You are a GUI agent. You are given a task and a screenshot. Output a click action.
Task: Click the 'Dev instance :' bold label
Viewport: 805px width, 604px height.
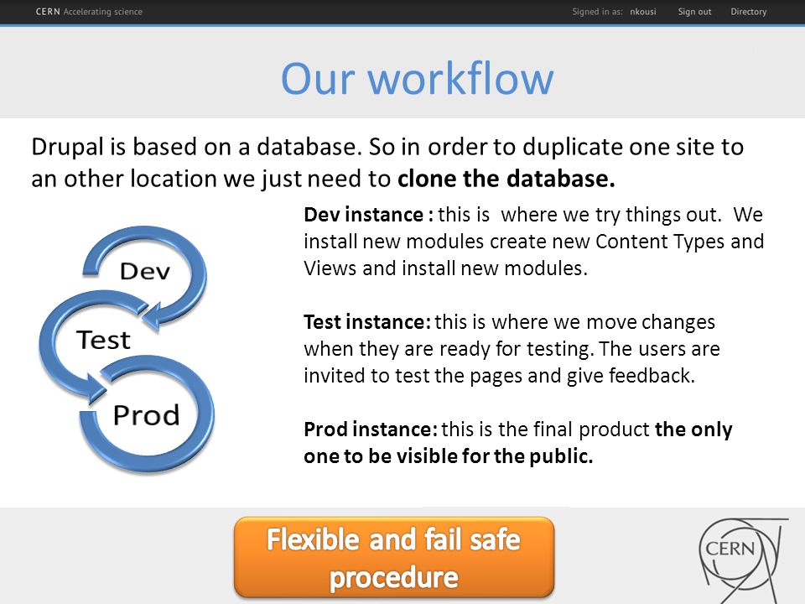[x=369, y=214]
